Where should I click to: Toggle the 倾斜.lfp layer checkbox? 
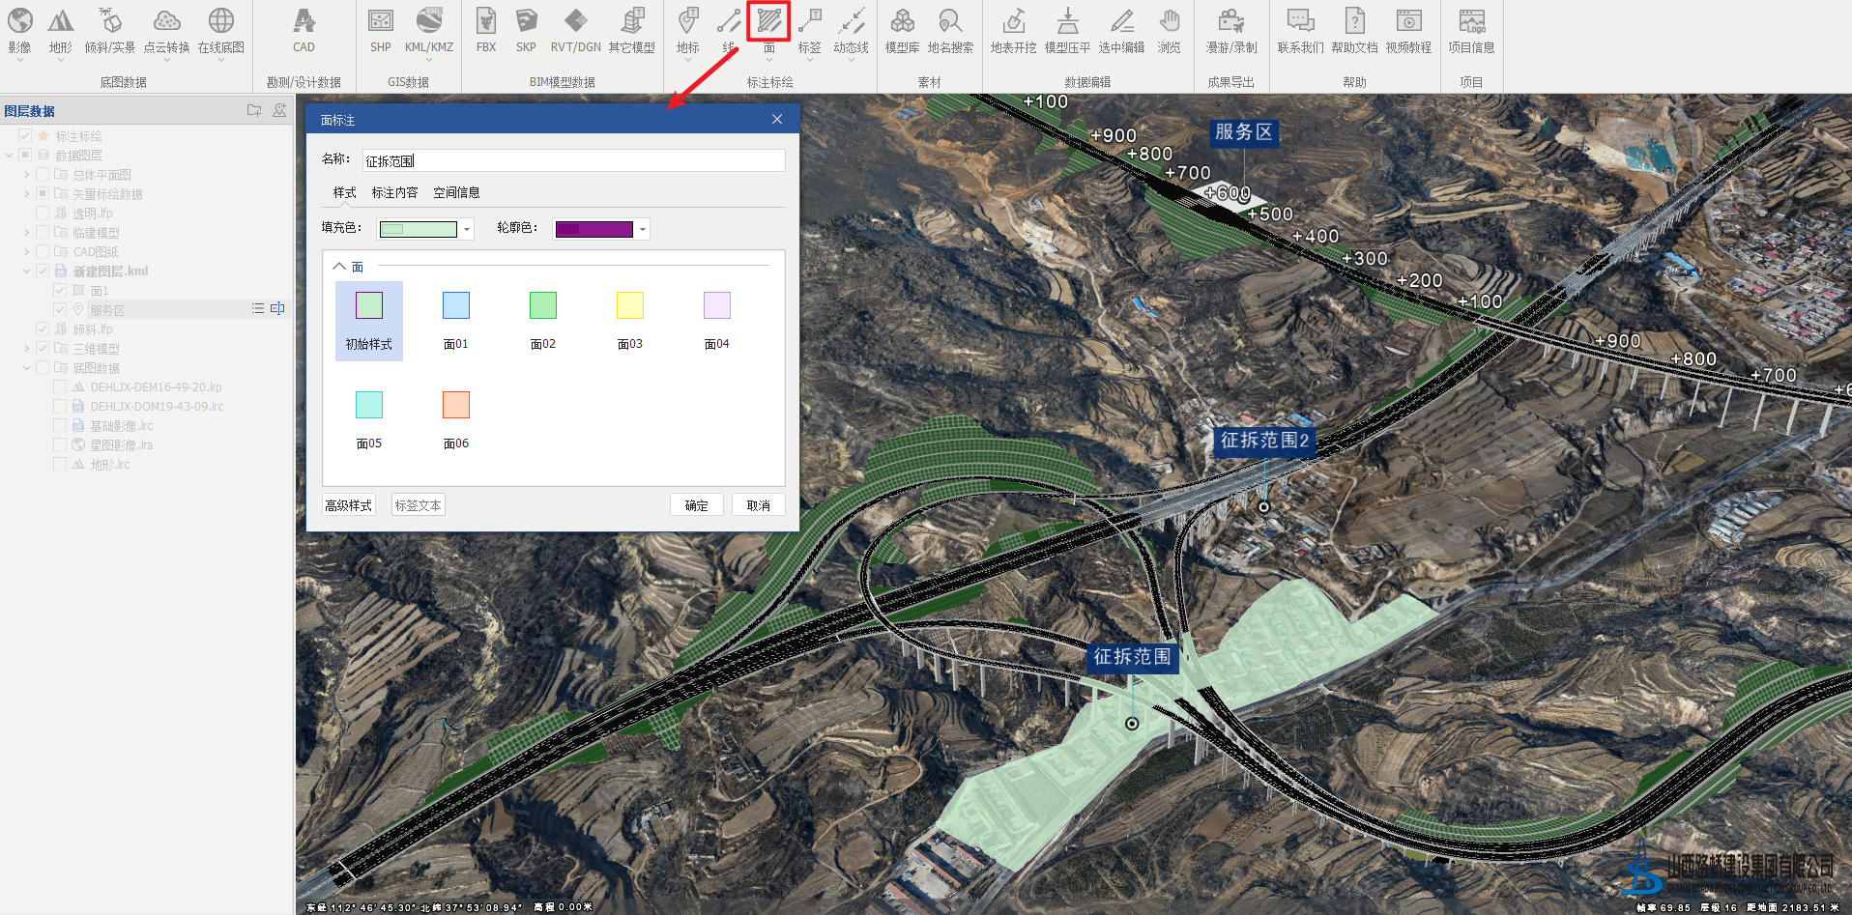(x=43, y=329)
